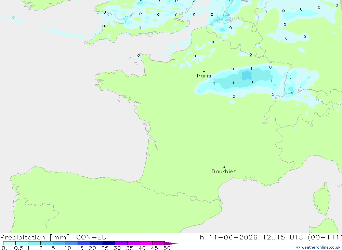
Task: Click the 25–30 mm legend color swatch
Action: (x=109, y=243)
